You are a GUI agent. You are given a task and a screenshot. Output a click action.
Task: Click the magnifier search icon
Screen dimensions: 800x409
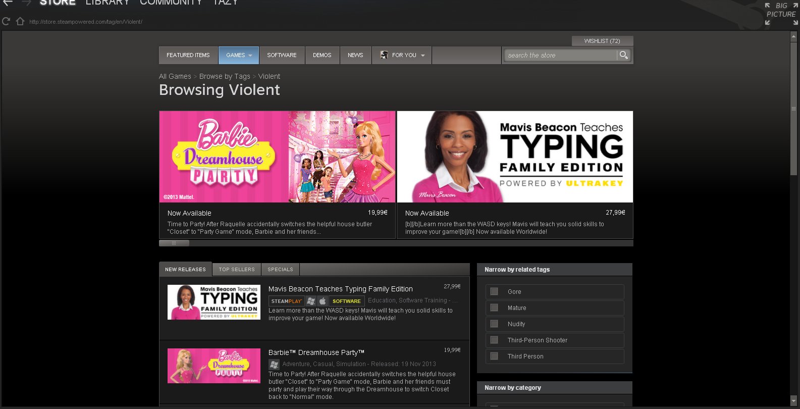(x=624, y=55)
